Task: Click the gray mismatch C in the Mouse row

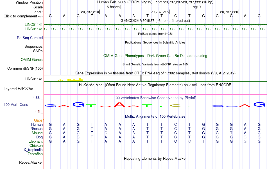Action: (106, 133)
